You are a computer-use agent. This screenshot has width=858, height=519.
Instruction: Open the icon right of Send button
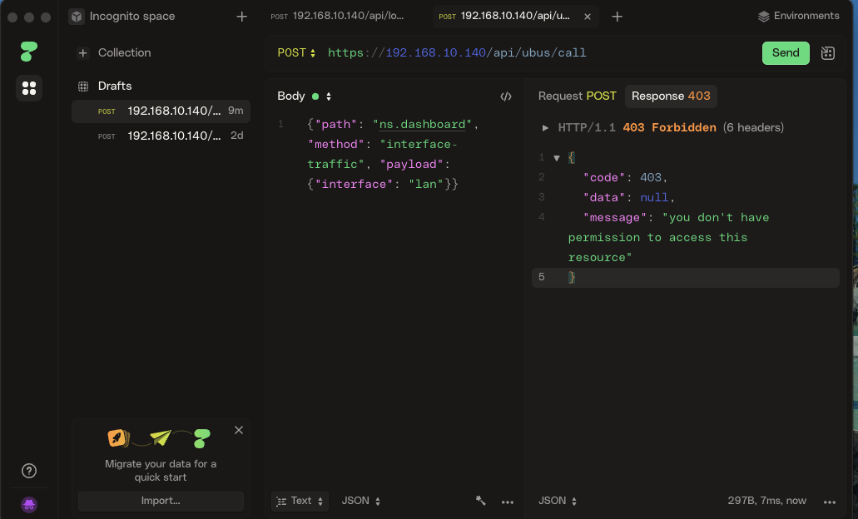827,53
